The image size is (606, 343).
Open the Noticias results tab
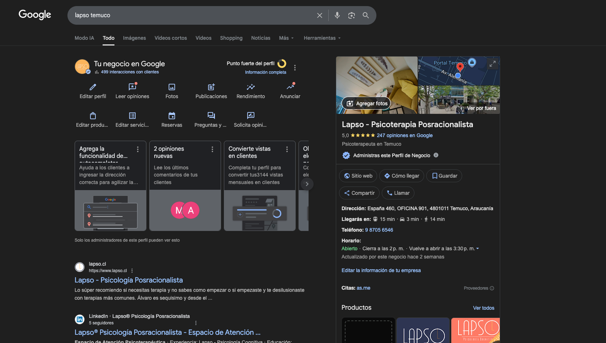(x=260, y=38)
